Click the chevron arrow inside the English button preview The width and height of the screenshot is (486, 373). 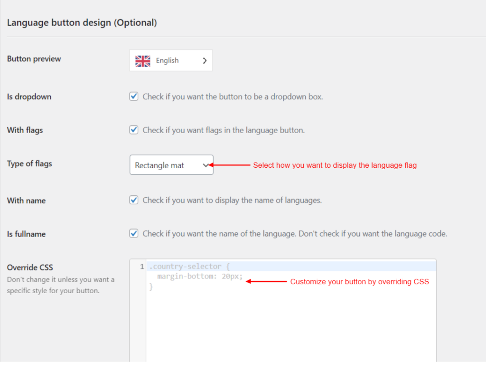pos(205,60)
